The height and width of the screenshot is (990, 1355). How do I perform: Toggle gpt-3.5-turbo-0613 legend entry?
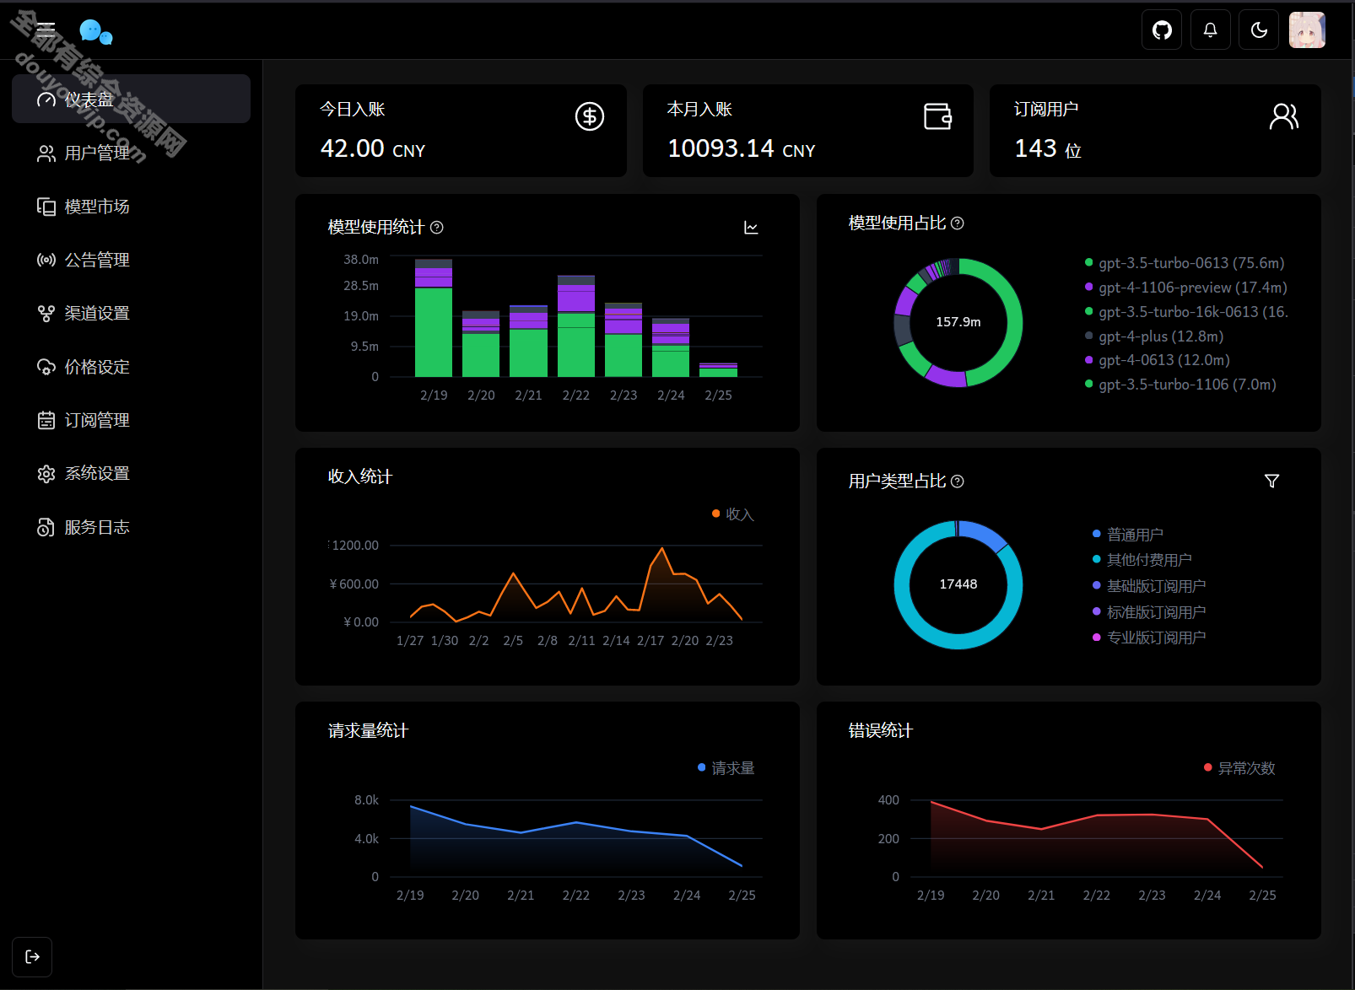click(1185, 263)
